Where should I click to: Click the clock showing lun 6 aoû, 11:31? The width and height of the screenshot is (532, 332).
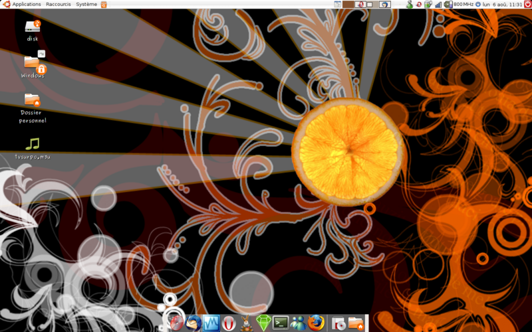(502, 4)
